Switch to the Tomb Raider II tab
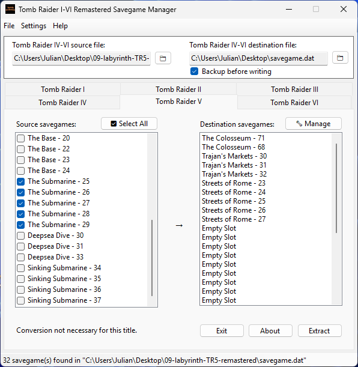 pos(178,89)
